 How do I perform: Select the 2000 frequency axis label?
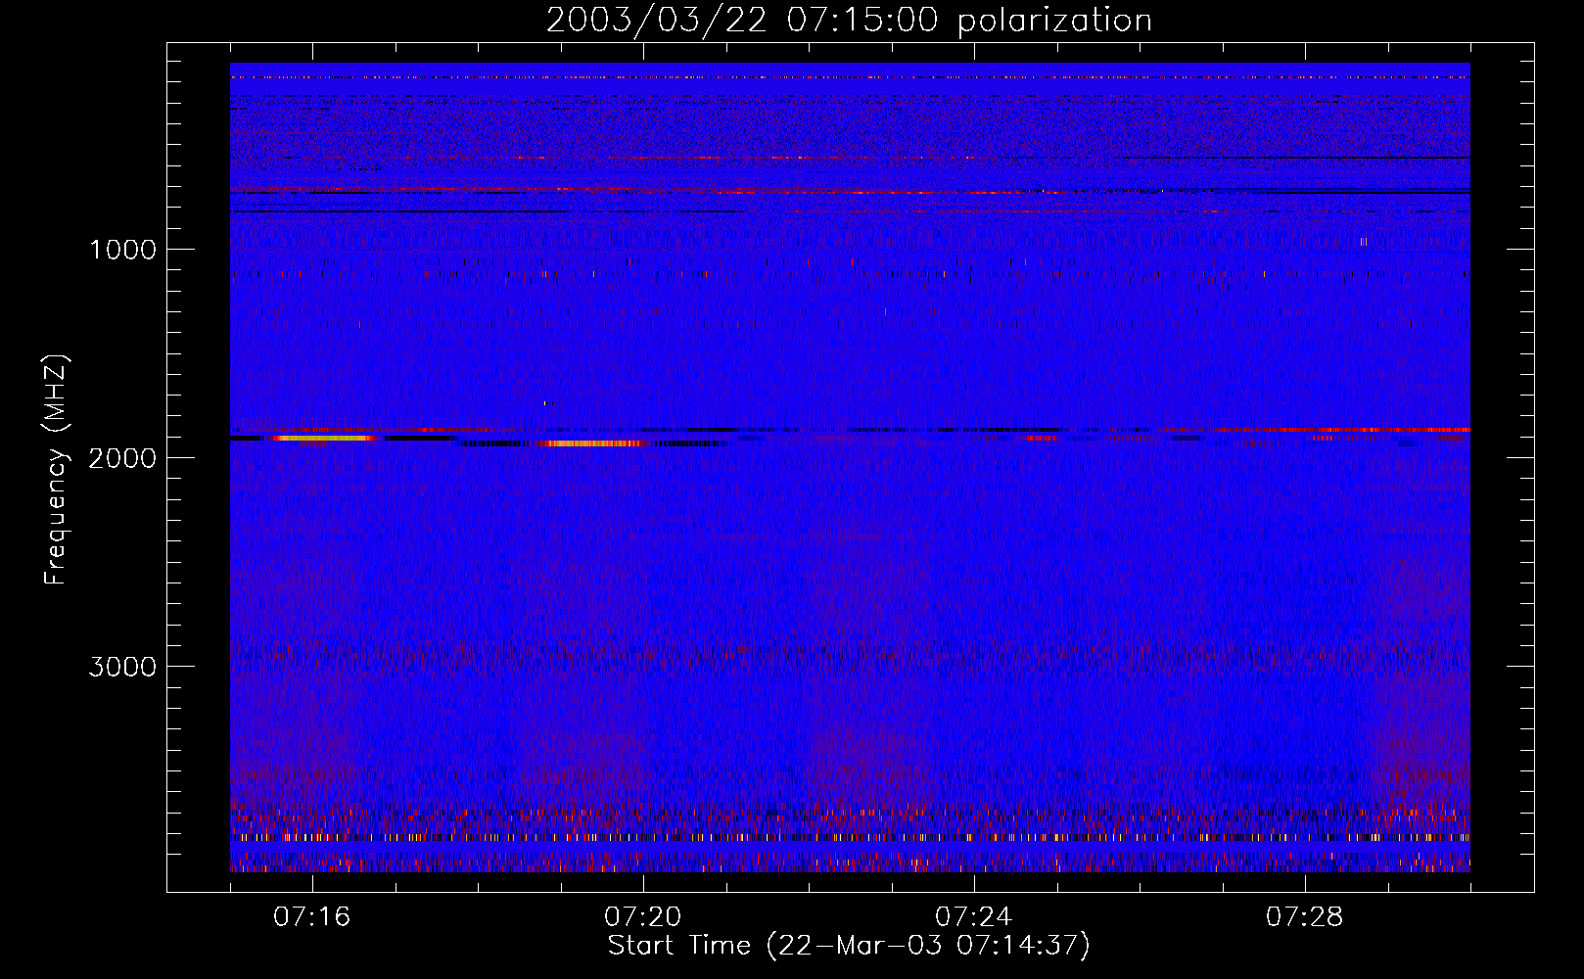[122, 458]
